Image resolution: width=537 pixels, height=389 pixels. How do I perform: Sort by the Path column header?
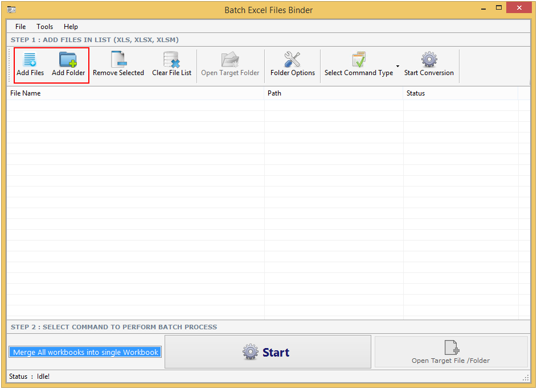[334, 93]
